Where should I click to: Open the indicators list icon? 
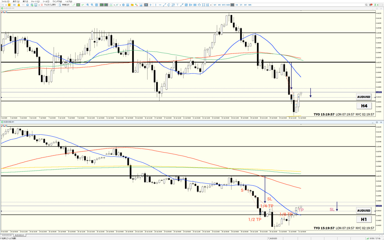111,5
